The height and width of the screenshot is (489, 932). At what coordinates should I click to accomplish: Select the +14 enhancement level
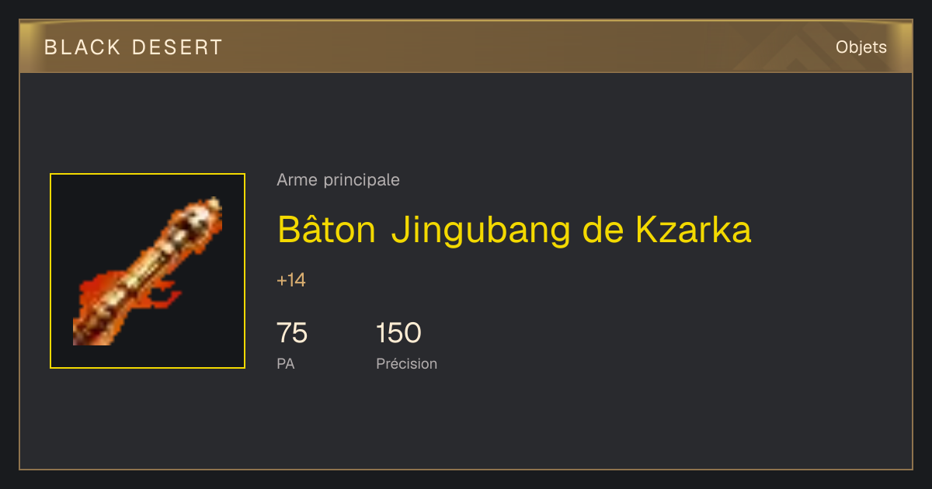tap(291, 280)
